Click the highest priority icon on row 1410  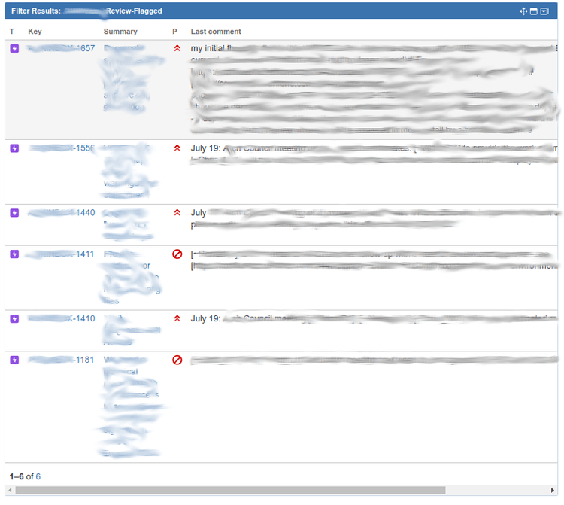point(177,318)
